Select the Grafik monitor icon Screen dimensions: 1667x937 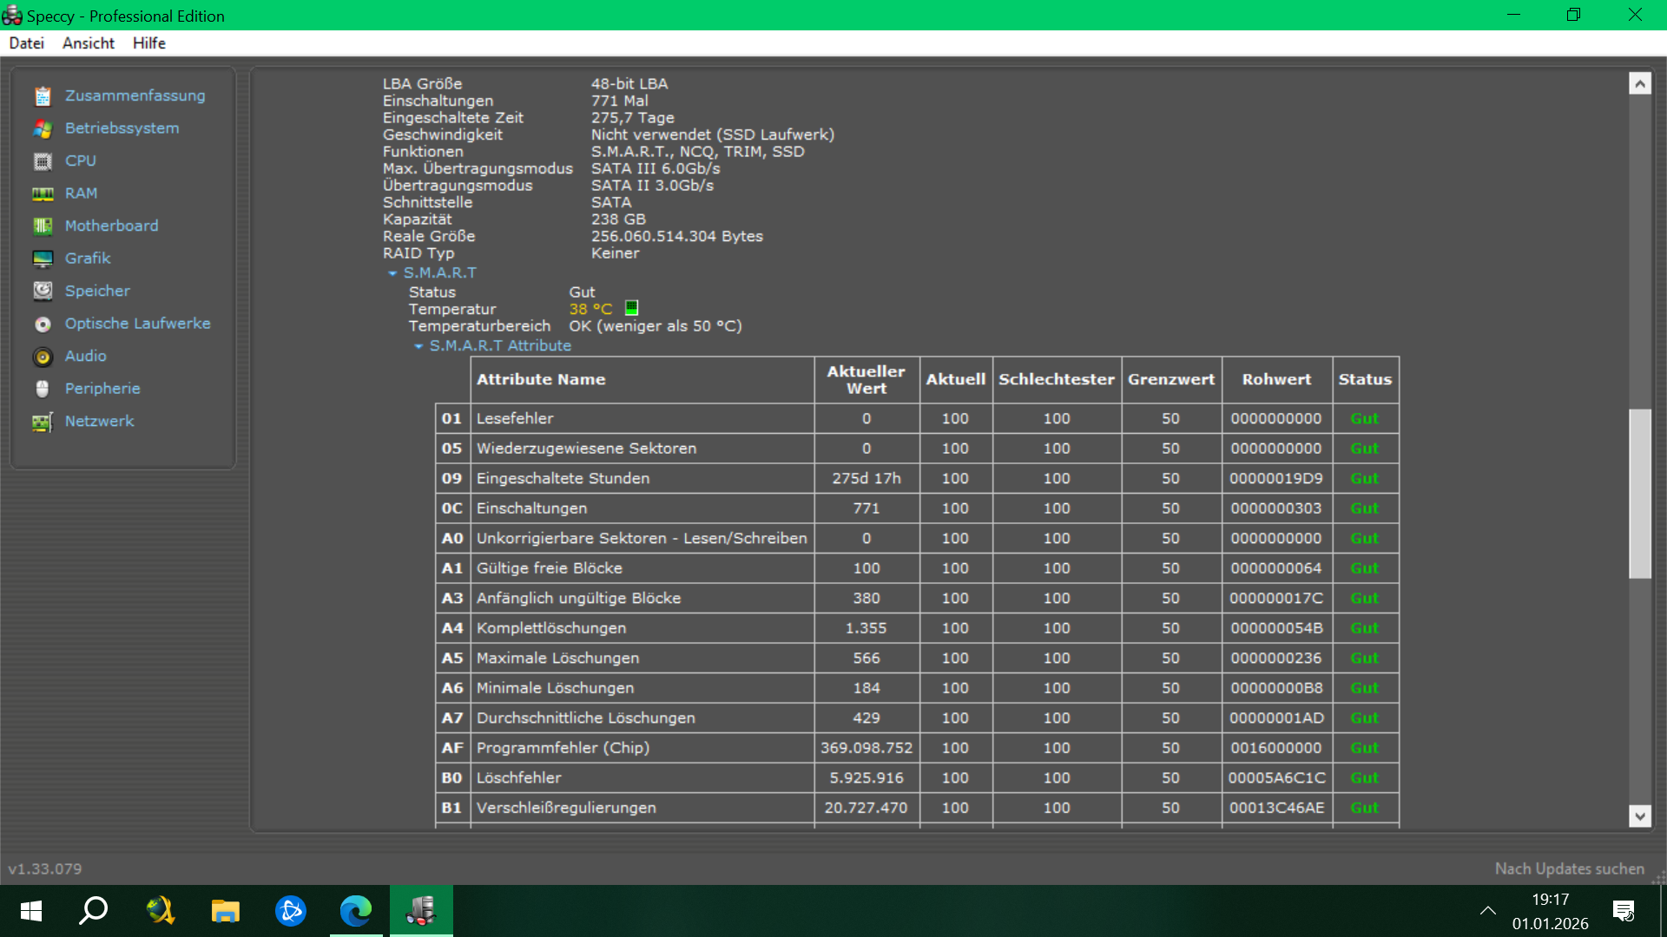[x=43, y=259]
